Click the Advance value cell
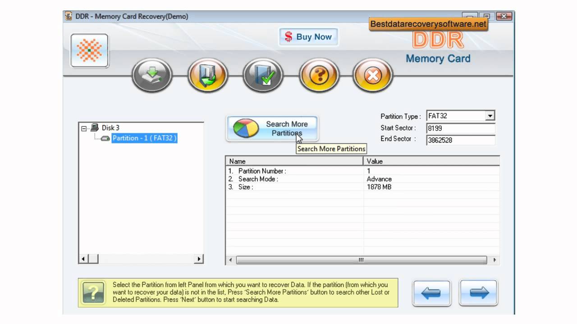This screenshot has width=577, height=324. (x=379, y=179)
